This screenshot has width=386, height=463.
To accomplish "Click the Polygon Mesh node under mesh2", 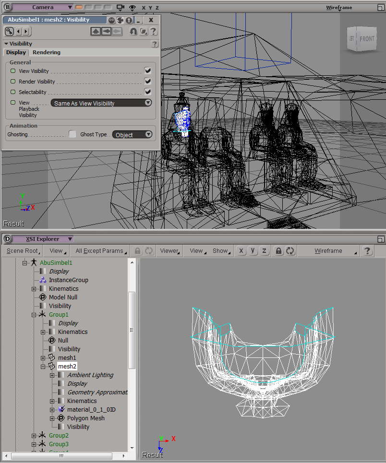I will click(86, 418).
